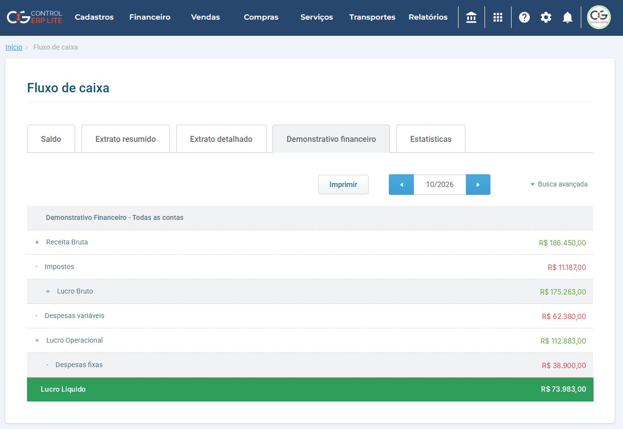623x429 pixels.
Task: Open the Compras menu
Action: point(261,17)
